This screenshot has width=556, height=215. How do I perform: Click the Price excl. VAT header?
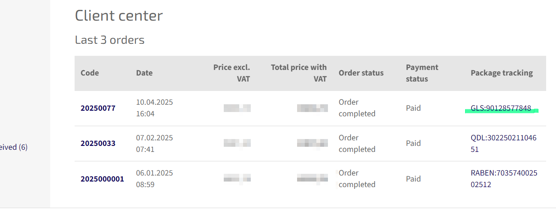click(231, 73)
